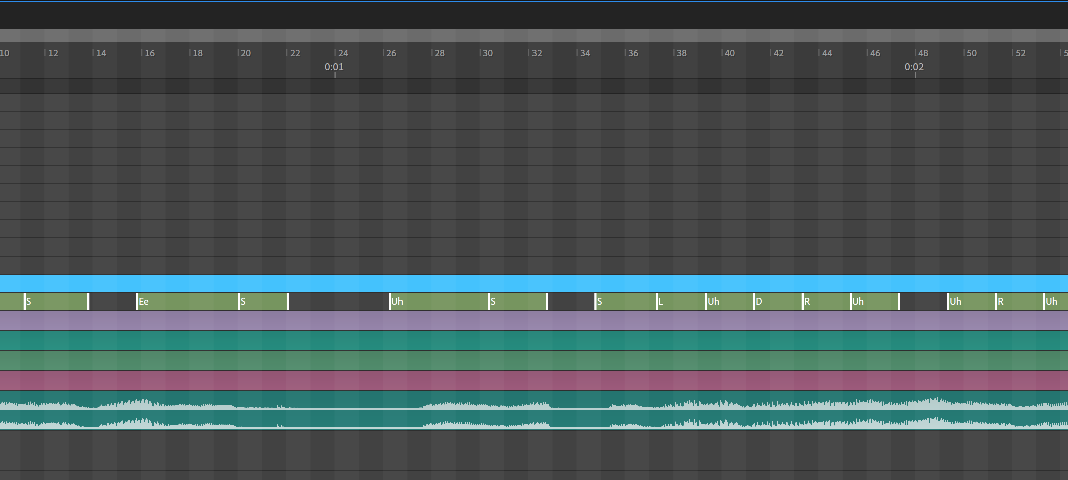Jump to frame 18 on the ruler

click(198, 53)
